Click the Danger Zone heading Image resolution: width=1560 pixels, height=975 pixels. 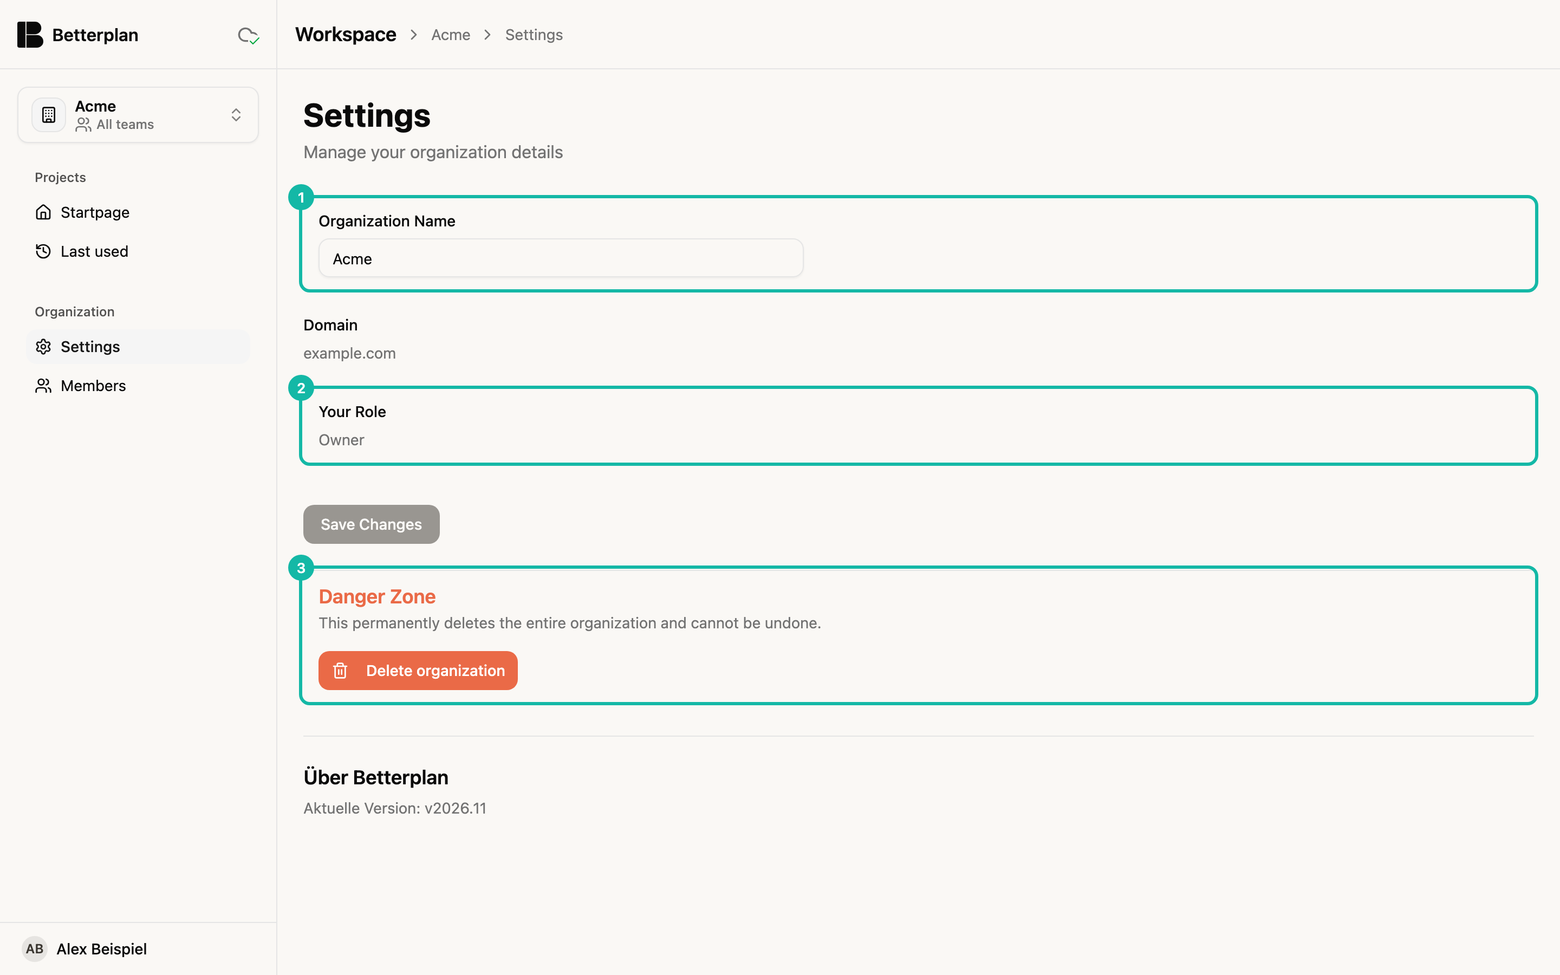click(377, 596)
